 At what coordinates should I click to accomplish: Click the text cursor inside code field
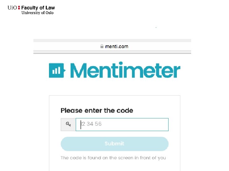point(81,124)
